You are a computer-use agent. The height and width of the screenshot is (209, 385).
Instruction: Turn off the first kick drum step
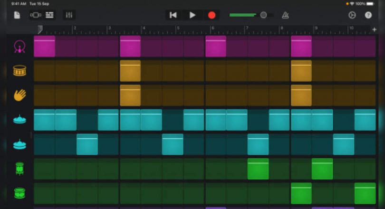[x=45, y=47]
